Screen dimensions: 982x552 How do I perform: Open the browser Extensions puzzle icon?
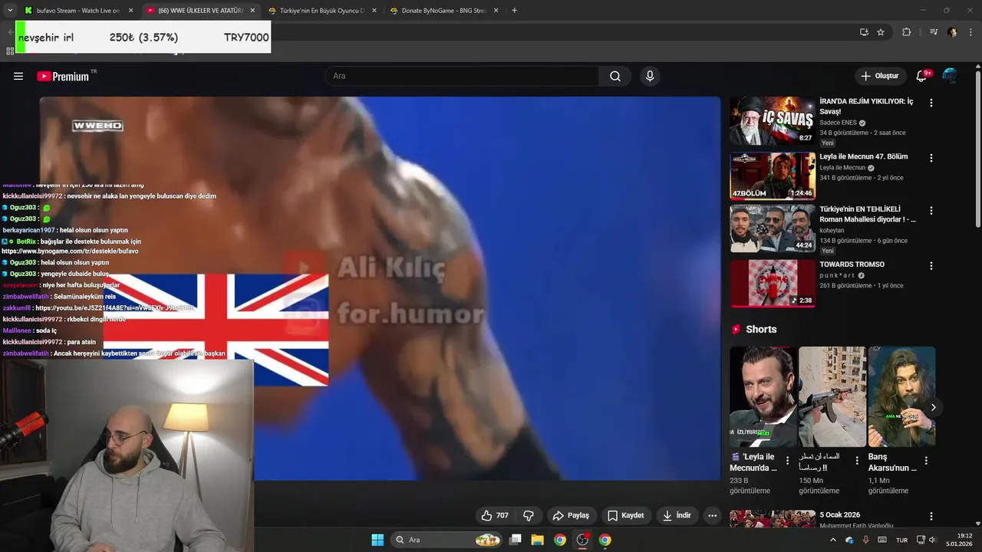click(906, 32)
